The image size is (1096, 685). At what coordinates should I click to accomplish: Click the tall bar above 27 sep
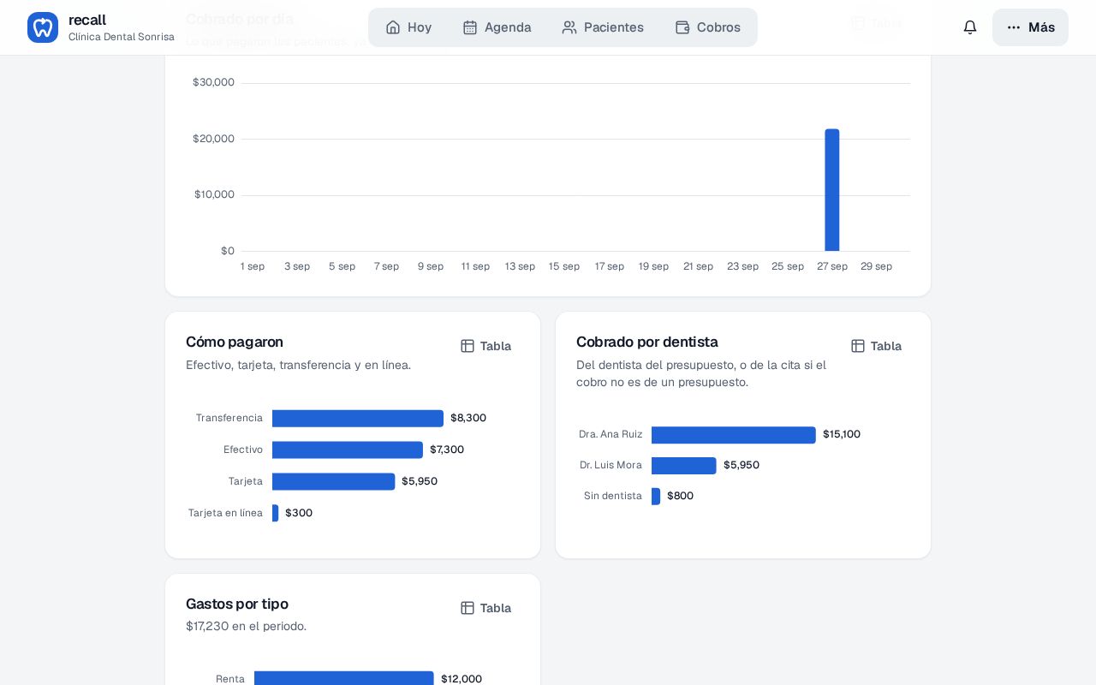[832, 190]
